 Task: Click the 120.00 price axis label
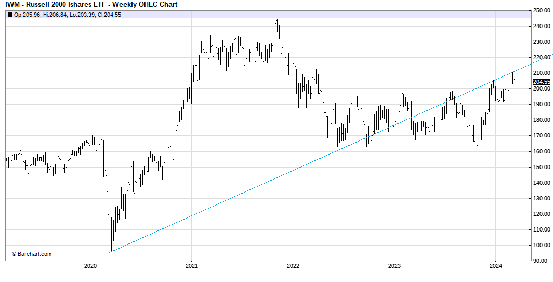pos(542,214)
